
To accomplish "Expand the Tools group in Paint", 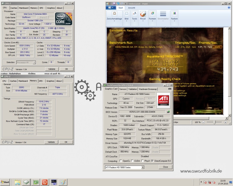I will (134, 17).
